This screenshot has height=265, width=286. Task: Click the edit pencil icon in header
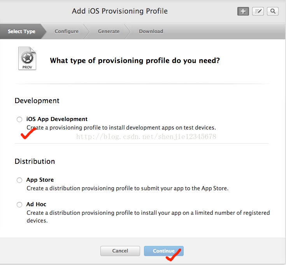point(258,11)
